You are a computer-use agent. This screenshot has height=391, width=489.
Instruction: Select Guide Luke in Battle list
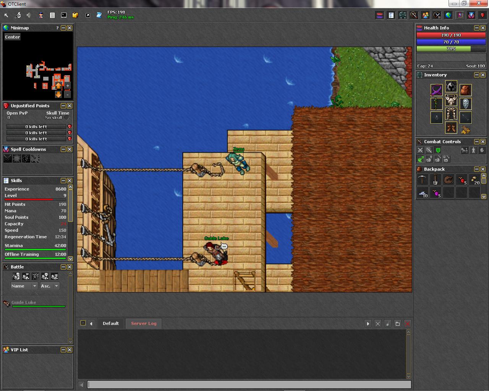pos(34,303)
